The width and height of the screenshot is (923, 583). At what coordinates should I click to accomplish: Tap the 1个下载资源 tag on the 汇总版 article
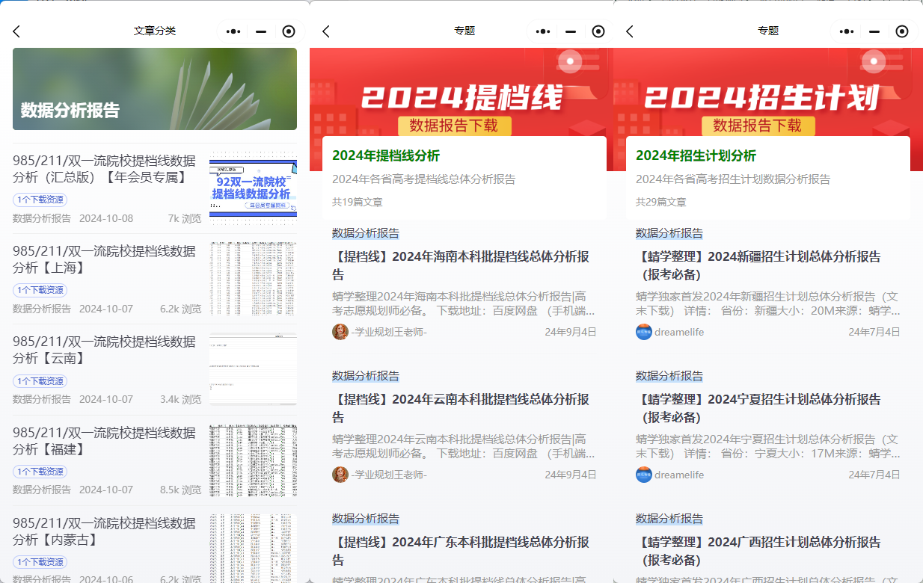coord(39,201)
